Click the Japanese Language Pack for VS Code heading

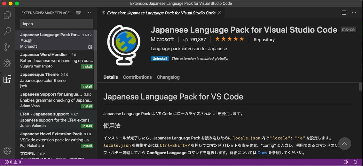tap(173, 97)
